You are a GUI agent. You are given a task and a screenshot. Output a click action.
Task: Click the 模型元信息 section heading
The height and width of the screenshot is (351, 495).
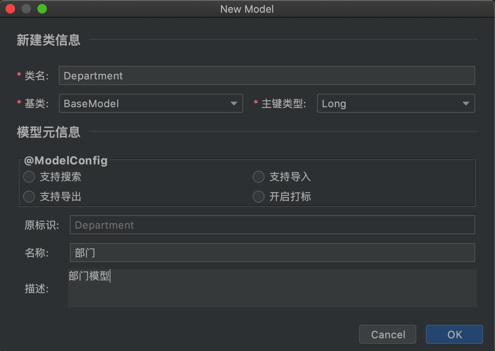(48, 132)
